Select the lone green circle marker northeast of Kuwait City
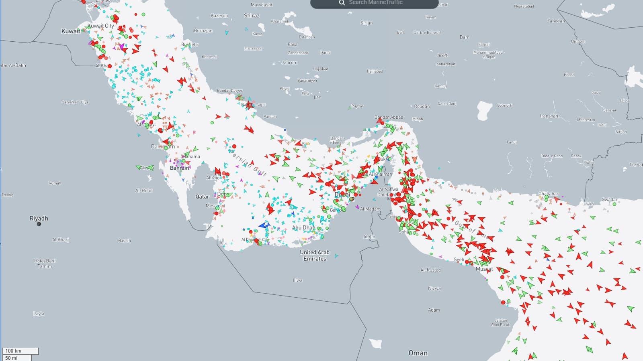 143,14
